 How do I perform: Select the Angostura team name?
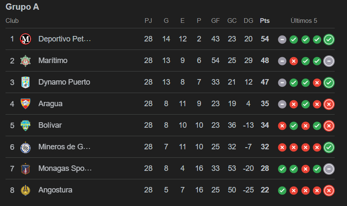[x=55, y=190]
